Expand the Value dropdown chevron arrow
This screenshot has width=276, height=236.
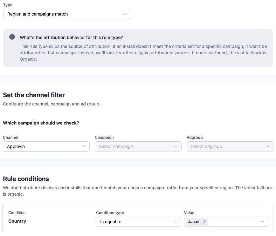[x=263, y=222]
